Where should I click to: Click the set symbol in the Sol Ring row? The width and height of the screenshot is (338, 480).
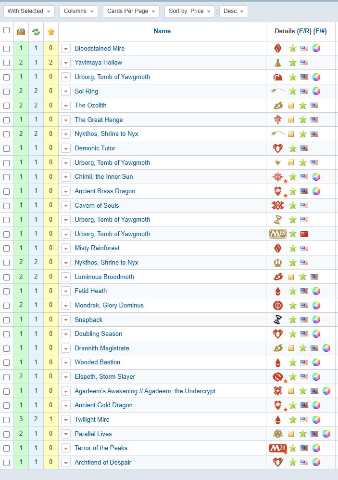point(278,91)
